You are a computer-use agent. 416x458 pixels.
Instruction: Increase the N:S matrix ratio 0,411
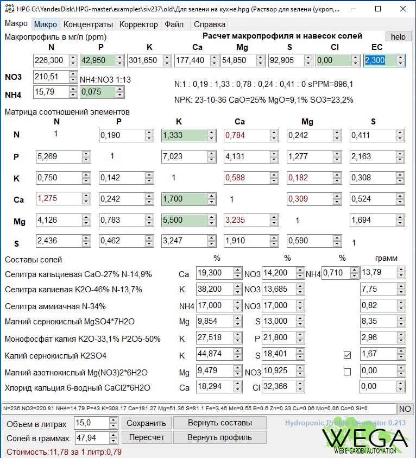click(400, 133)
